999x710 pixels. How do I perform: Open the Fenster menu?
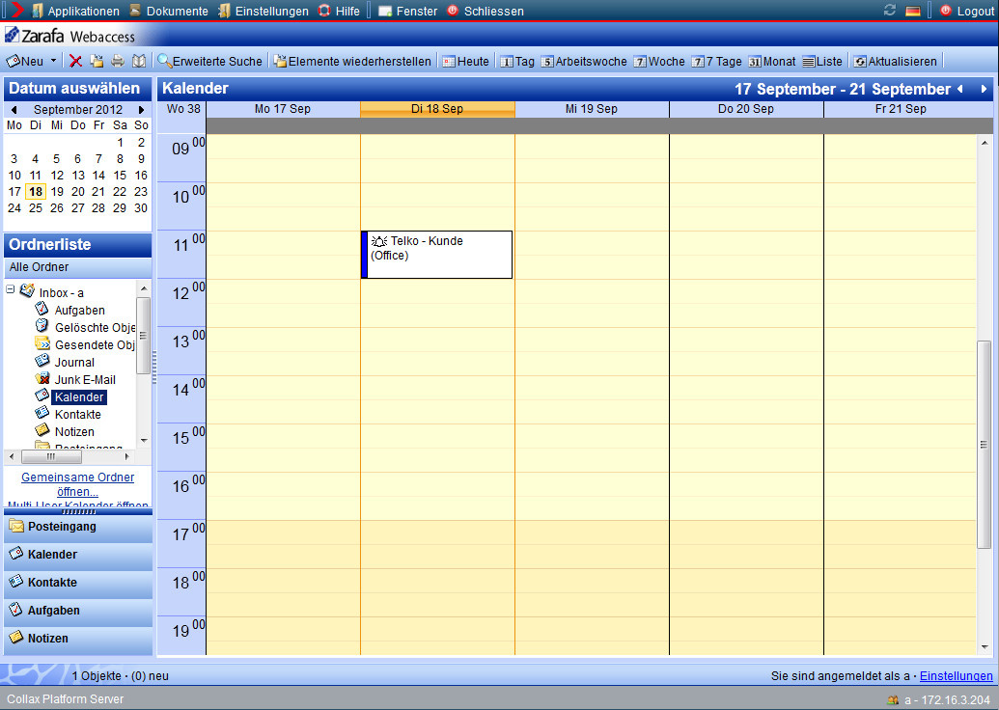click(x=407, y=11)
